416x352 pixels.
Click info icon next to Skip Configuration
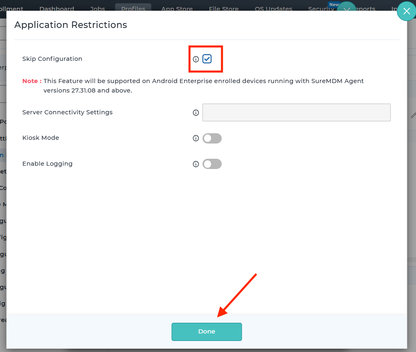pos(196,59)
